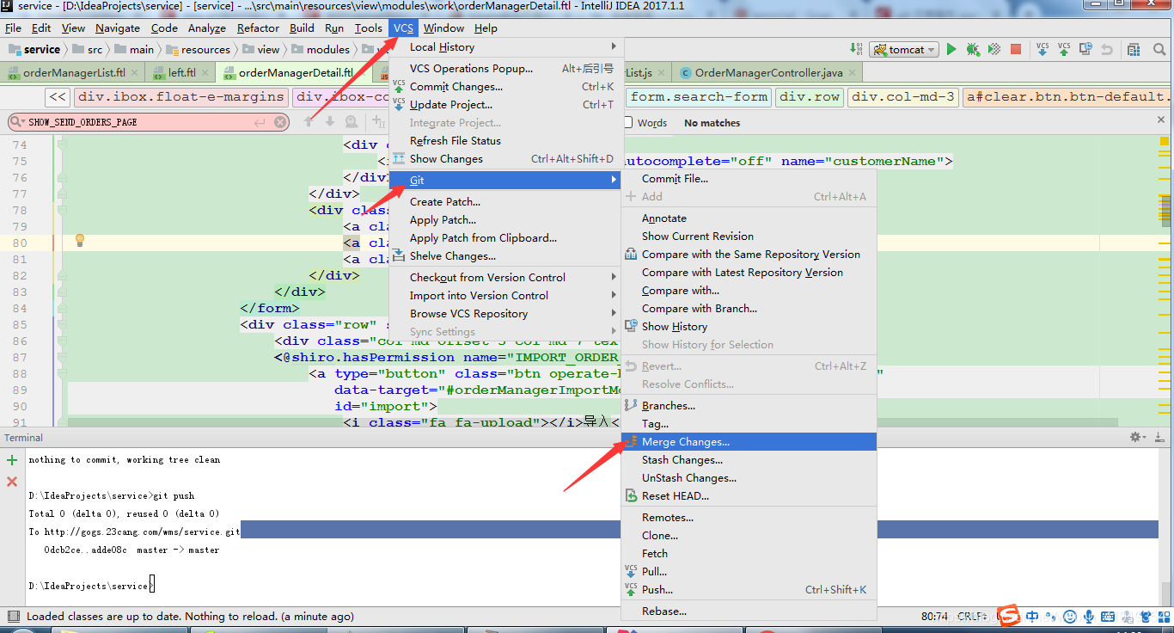
Task: Stop the running process with red square
Action: click(x=1016, y=50)
